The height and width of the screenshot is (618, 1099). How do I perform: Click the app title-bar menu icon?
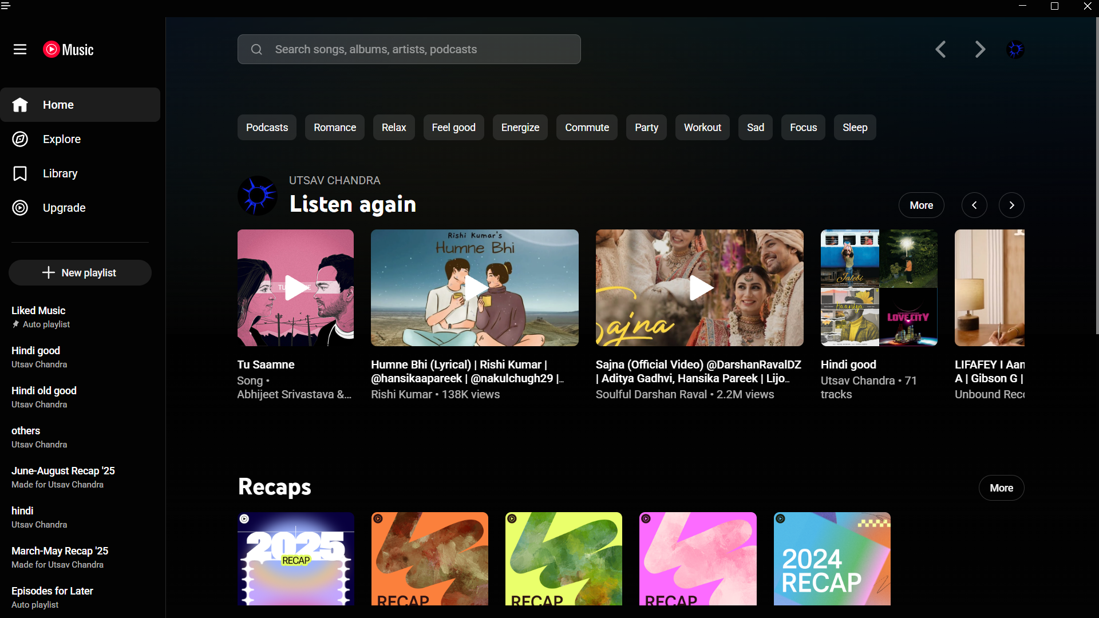(6, 6)
